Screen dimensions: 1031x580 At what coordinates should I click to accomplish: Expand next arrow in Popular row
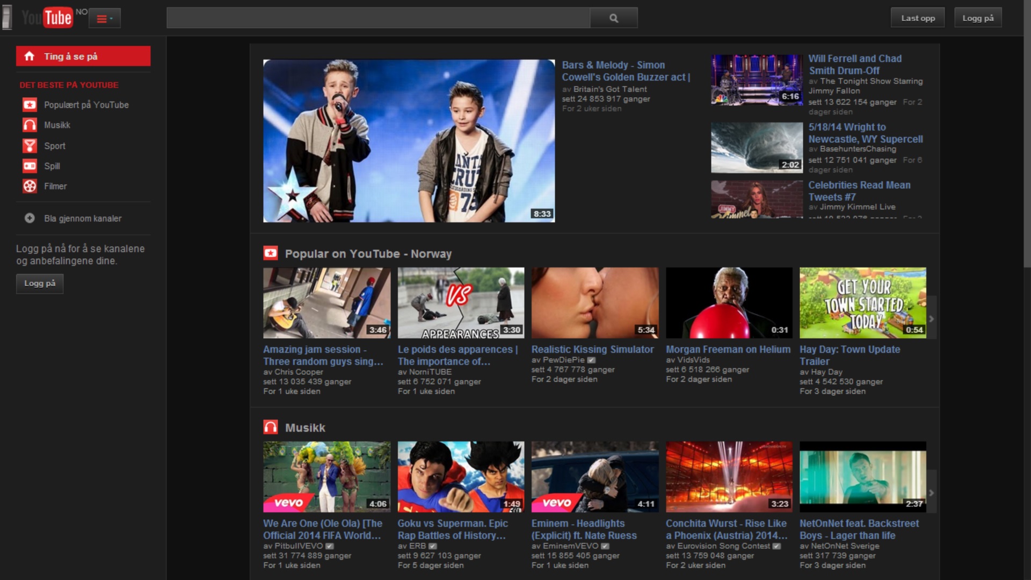(932, 318)
